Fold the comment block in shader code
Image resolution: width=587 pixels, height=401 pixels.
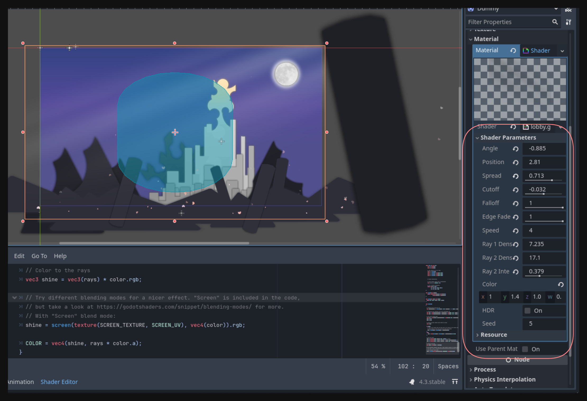pyautogui.click(x=14, y=298)
